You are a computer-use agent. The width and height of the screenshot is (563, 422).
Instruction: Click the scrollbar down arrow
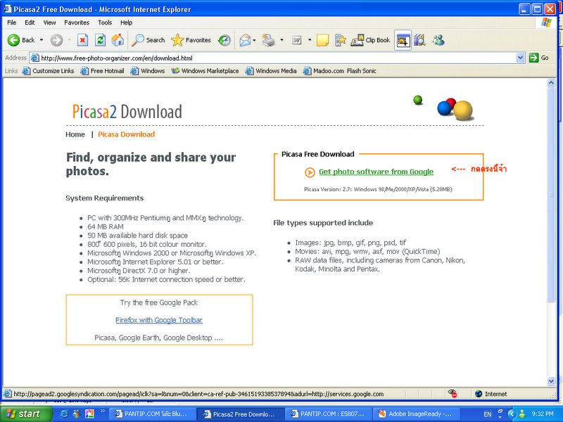pos(551,381)
